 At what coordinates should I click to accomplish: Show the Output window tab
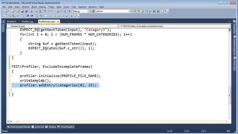coord(51,127)
